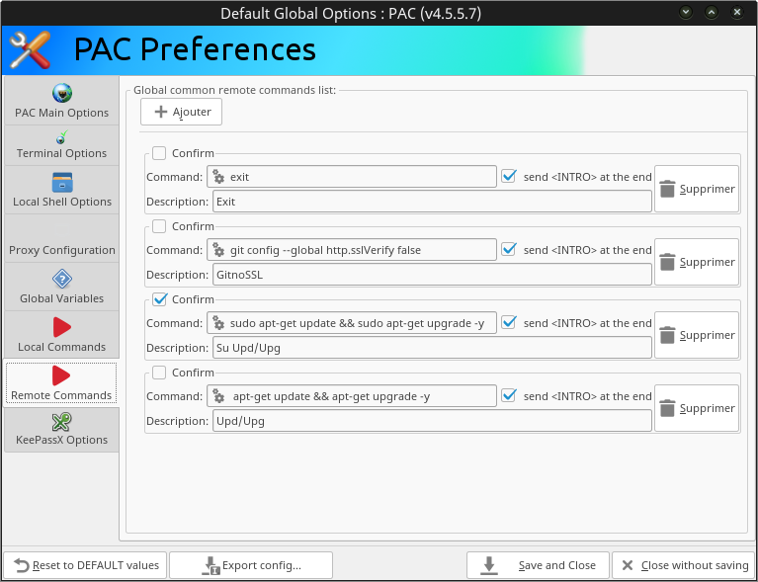758x582 pixels.
Task: Click Close without saving
Action: point(684,565)
